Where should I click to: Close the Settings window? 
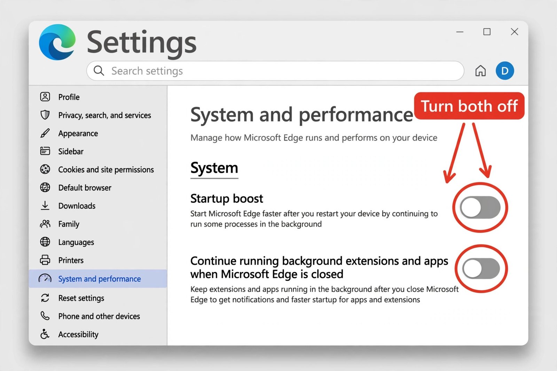tap(514, 32)
